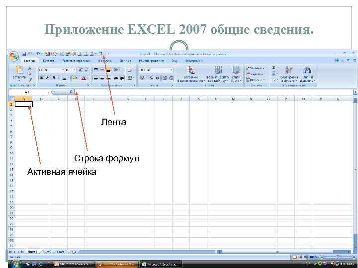Open Сортировка и фильтр menu
Viewport: 358px width, 268px height.
click(289, 74)
